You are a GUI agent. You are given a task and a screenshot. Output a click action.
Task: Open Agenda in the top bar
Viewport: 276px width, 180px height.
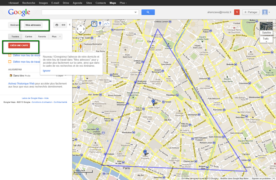click(x=77, y=3)
